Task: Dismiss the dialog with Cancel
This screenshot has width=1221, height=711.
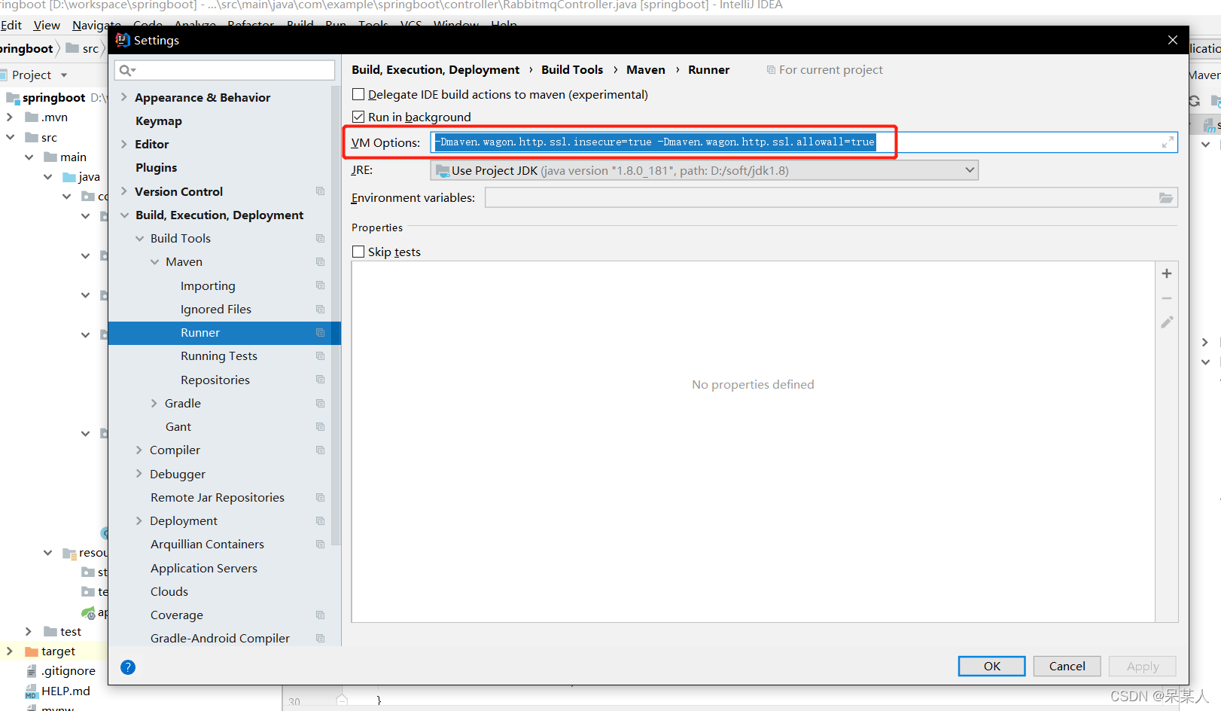Action: click(x=1067, y=666)
